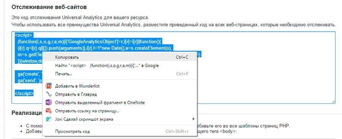Click the ga('create' code line
This screenshot has width=342, height=139.
click(30, 74)
